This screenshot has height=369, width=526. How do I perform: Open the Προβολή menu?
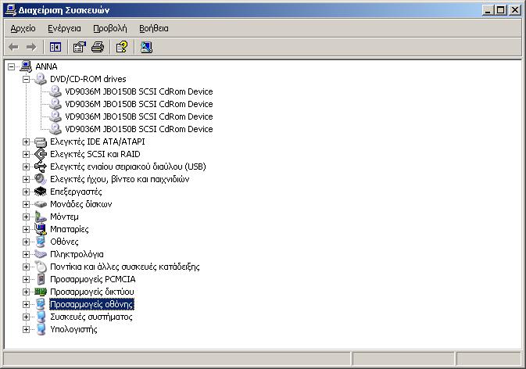coord(110,28)
